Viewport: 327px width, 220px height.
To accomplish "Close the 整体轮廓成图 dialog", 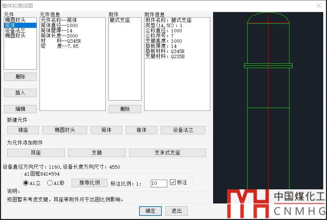I will 319,6.
